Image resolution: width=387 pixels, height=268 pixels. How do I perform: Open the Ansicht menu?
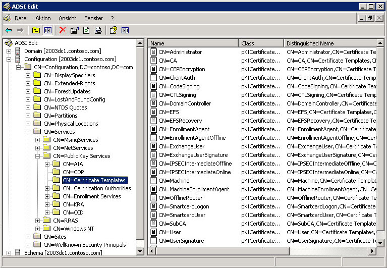(68, 18)
